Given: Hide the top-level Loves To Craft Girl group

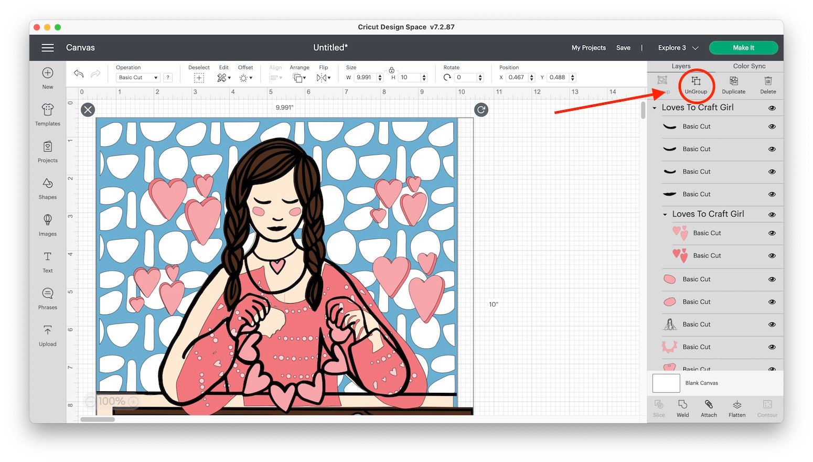Looking at the screenshot, I should 772,108.
